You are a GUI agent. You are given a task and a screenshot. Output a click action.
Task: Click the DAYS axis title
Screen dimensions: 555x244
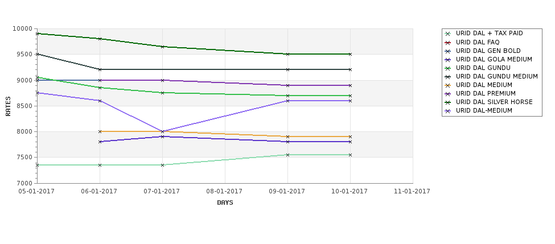pyautogui.click(x=225, y=202)
